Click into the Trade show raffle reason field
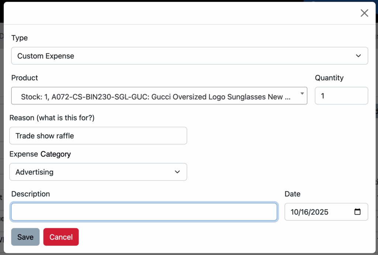This screenshot has height=255, width=378. [x=98, y=136]
